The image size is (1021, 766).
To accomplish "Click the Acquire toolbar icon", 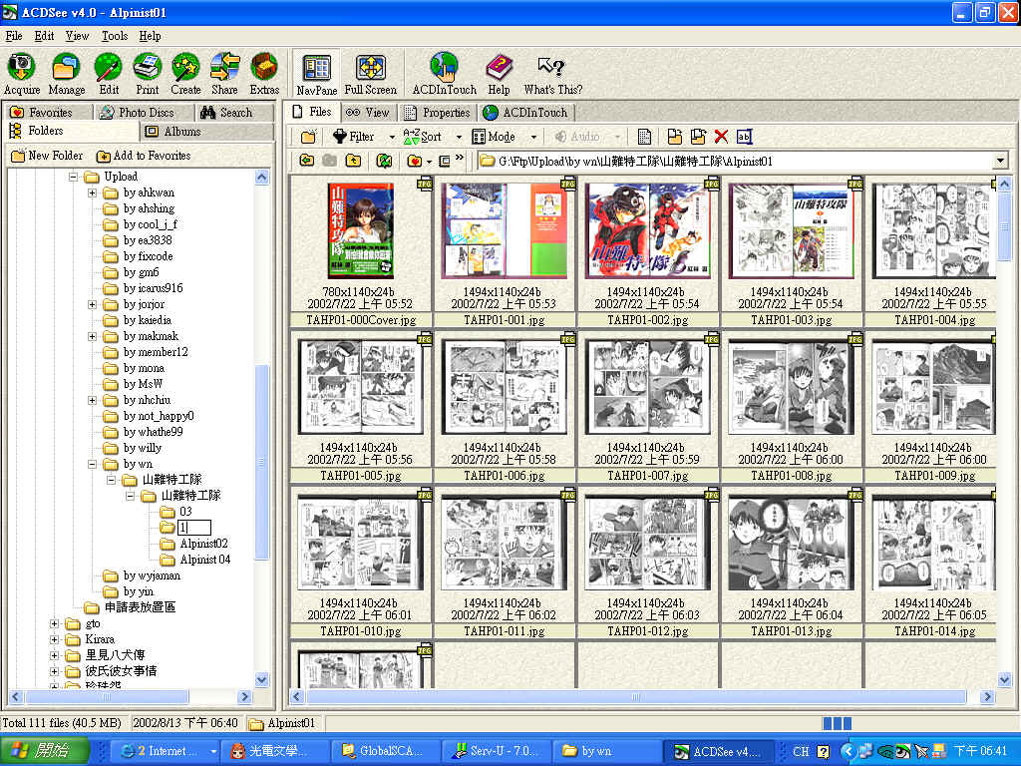I will (x=21, y=69).
